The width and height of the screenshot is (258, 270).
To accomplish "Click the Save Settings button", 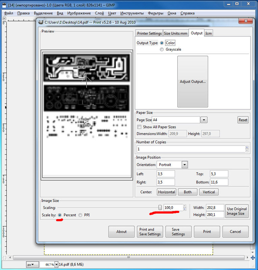I will point(178,232).
